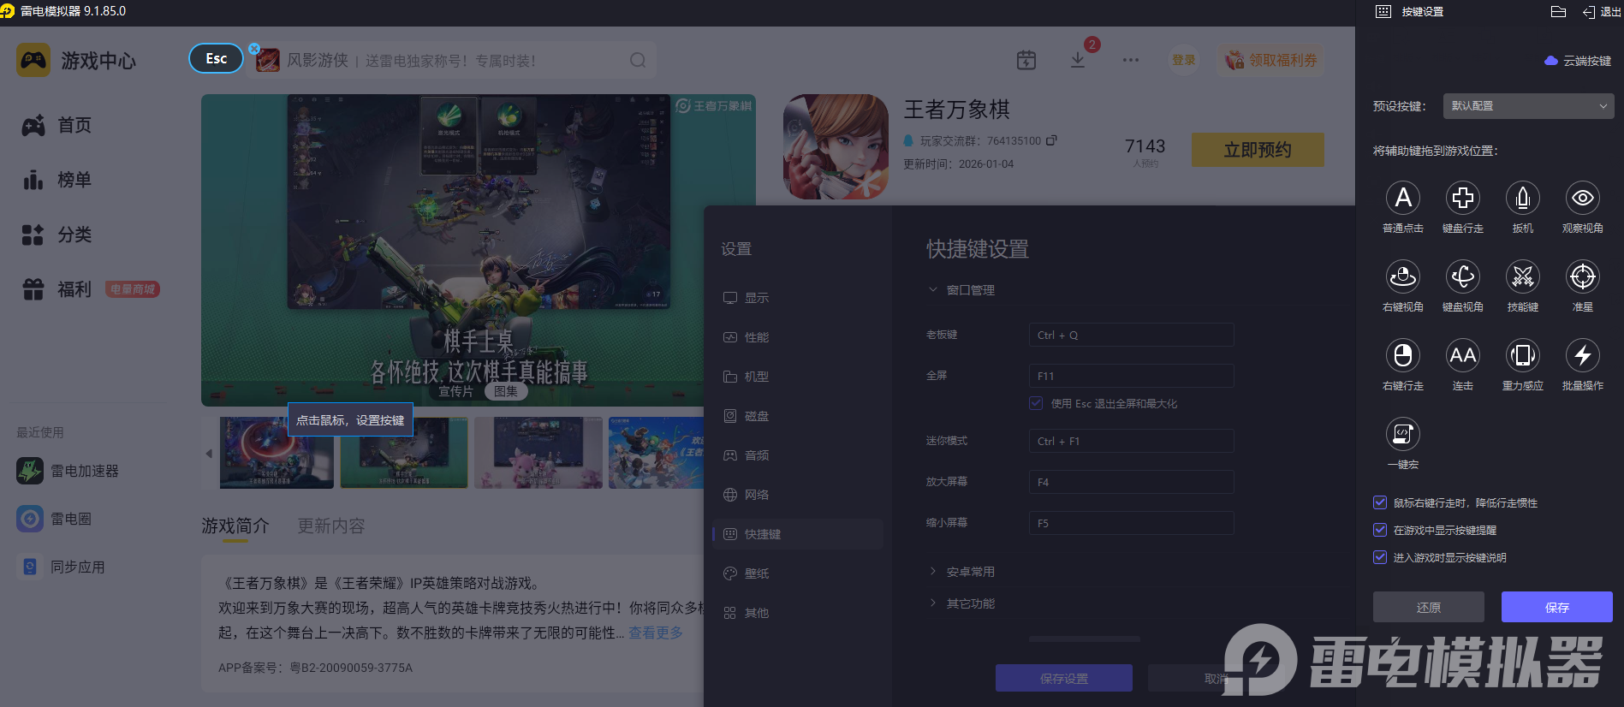Open 雷电圈 from recent apps

[54, 519]
